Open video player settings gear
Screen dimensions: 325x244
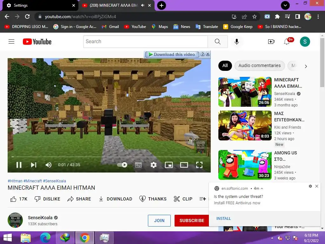click(153, 165)
